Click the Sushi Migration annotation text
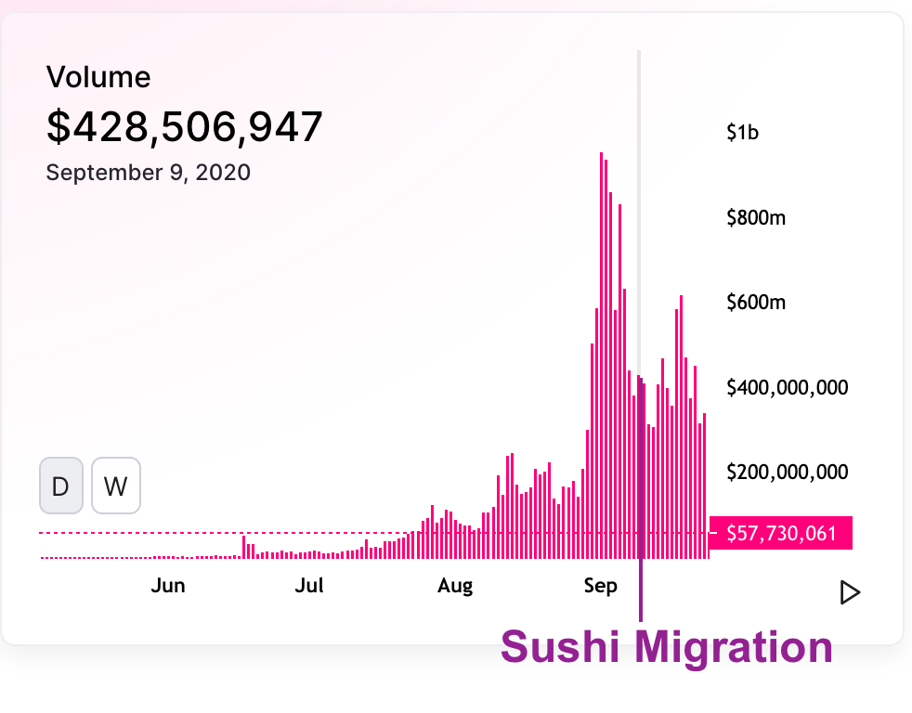 coord(667,647)
